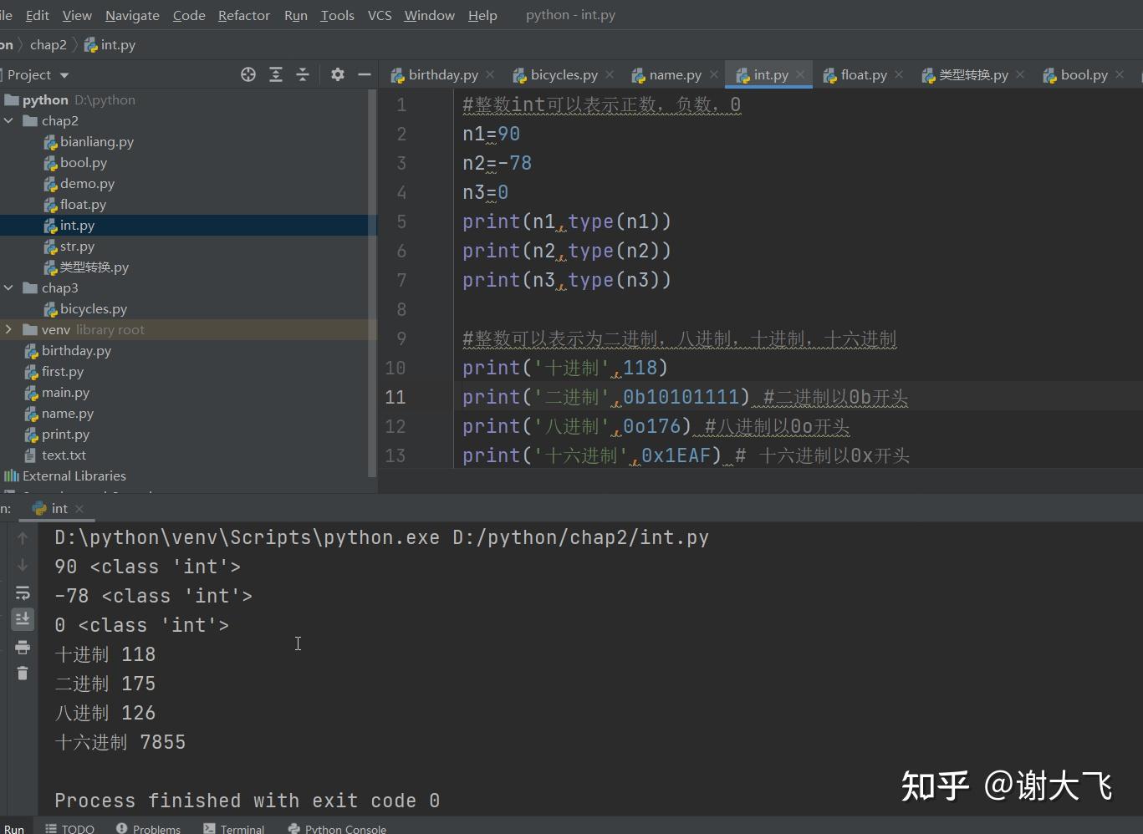Click the Run tool window button
The image size is (1143, 834).
(13, 828)
